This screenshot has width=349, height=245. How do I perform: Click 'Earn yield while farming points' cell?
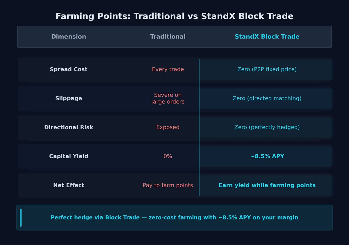pyautogui.click(x=267, y=185)
